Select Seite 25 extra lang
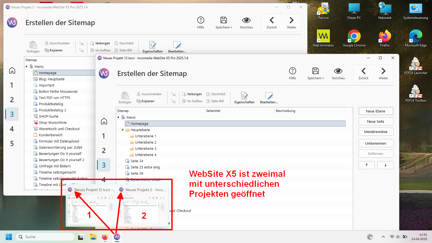This screenshot has height=243, width=432. [x=143, y=167]
